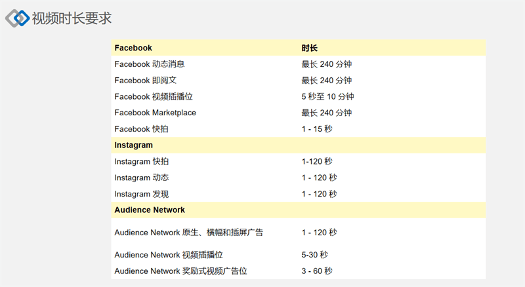Select Audience Network 原生、横幅和插屏广告 row label

[189, 233]
